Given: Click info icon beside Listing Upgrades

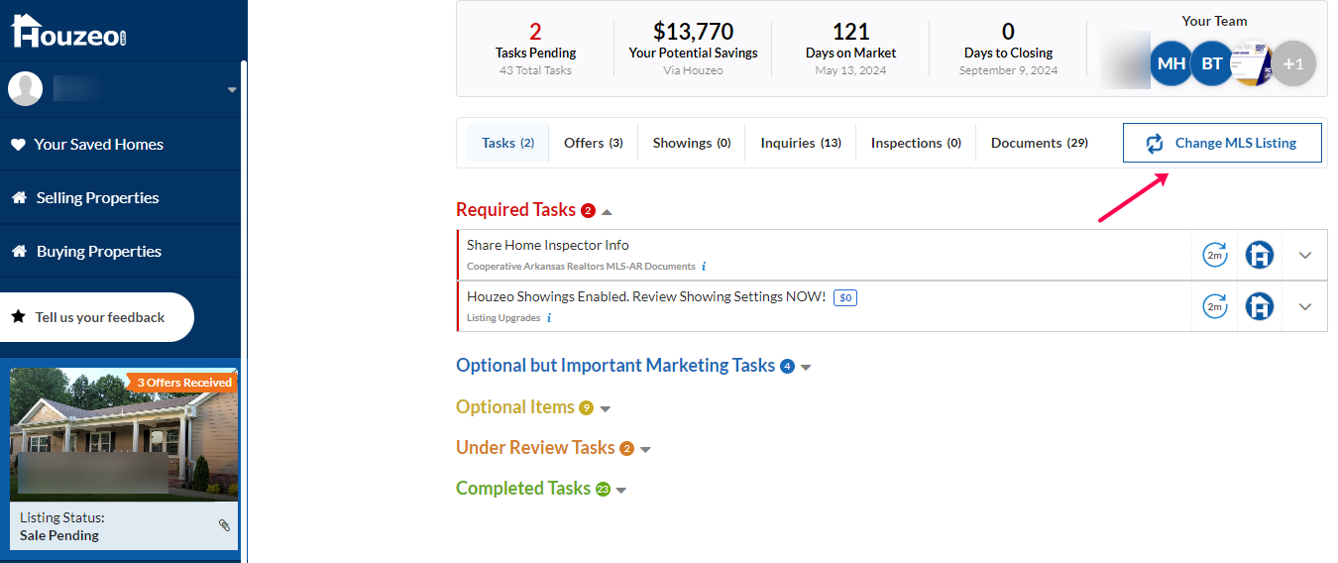Looking at the screenshot, I should (x=549, y=318).
